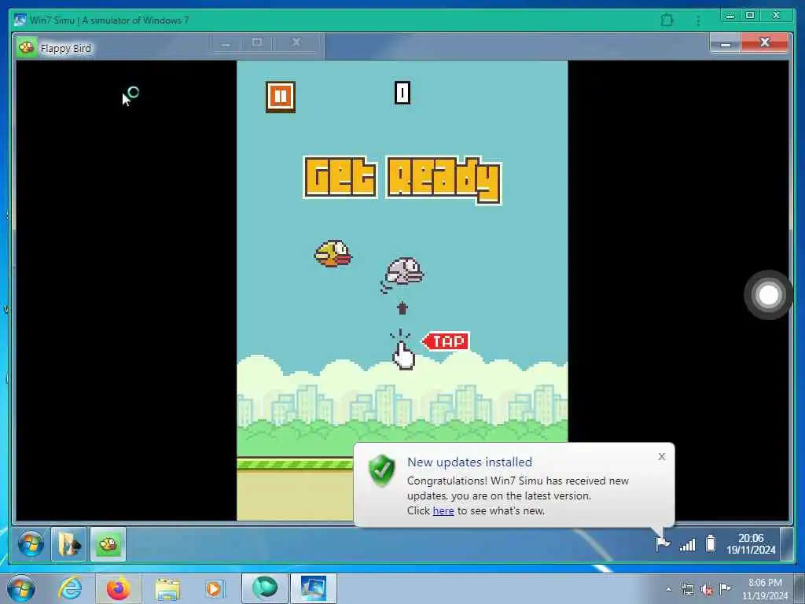Click the white circular floating button
This screenshot has height=604, width=805.
tap(768, 295)
